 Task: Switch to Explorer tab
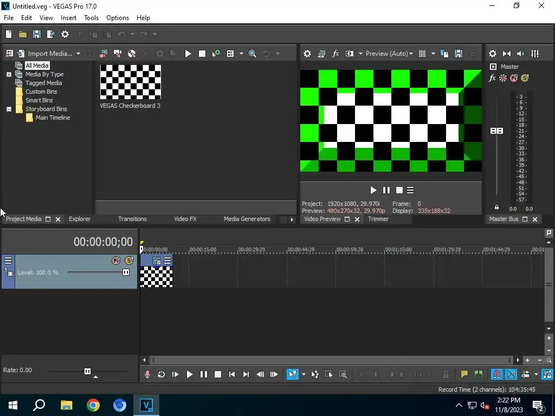point(80,219)
